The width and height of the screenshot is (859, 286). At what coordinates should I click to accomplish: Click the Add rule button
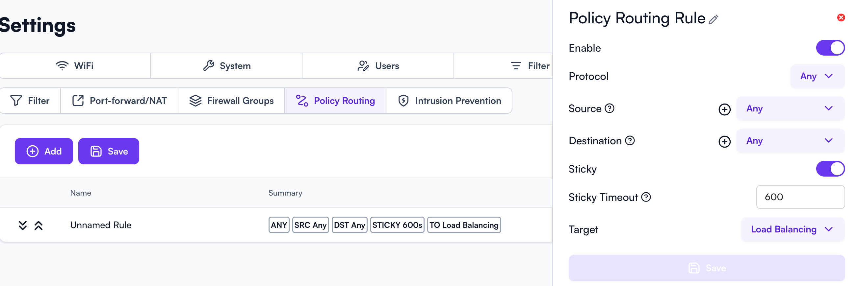point(44,151)
